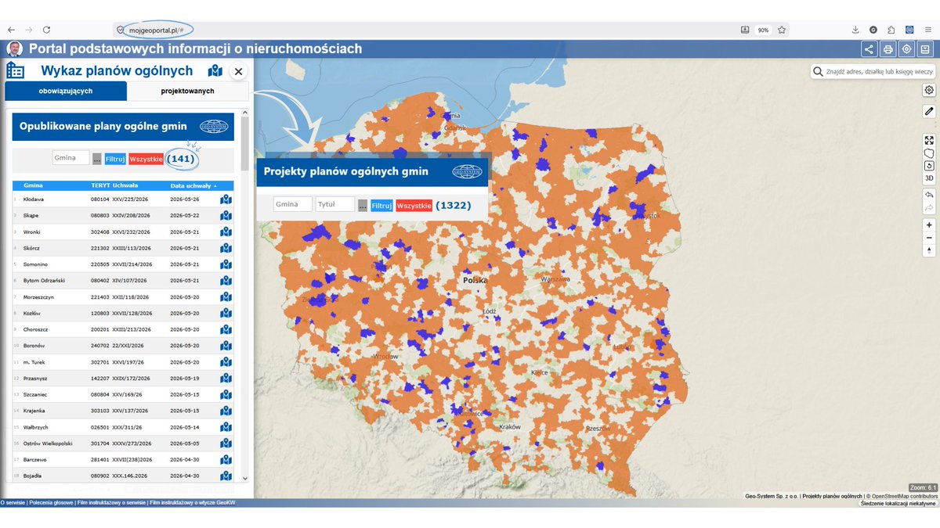940x528 pixels.
Task: Click the browser bookmark star icon
Action: point(782,30)
